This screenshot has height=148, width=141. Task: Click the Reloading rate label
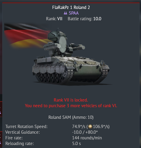[20, 144]
